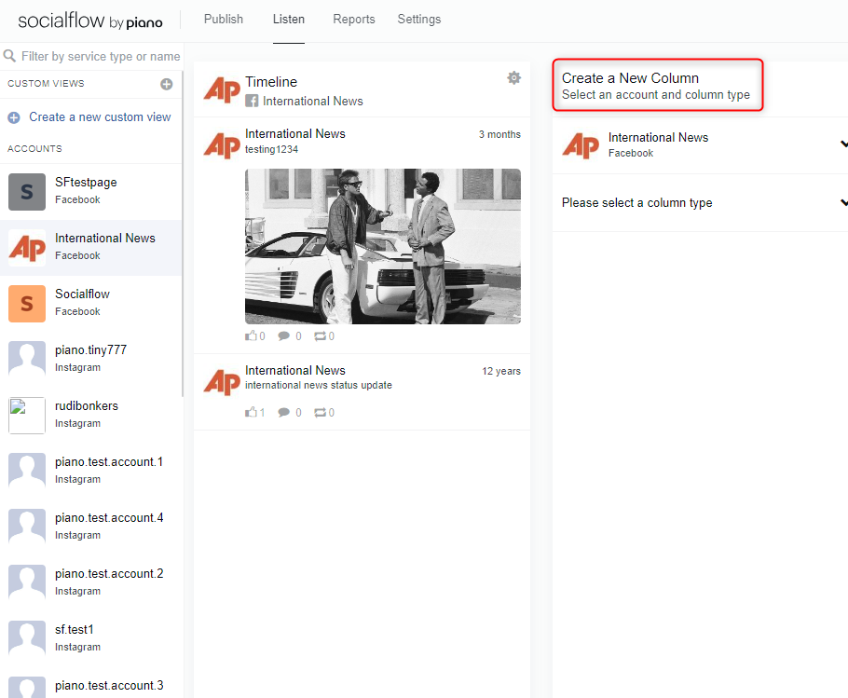Select the SFtestpage Facebook account
848x698 pixels.
click(91, 191)
